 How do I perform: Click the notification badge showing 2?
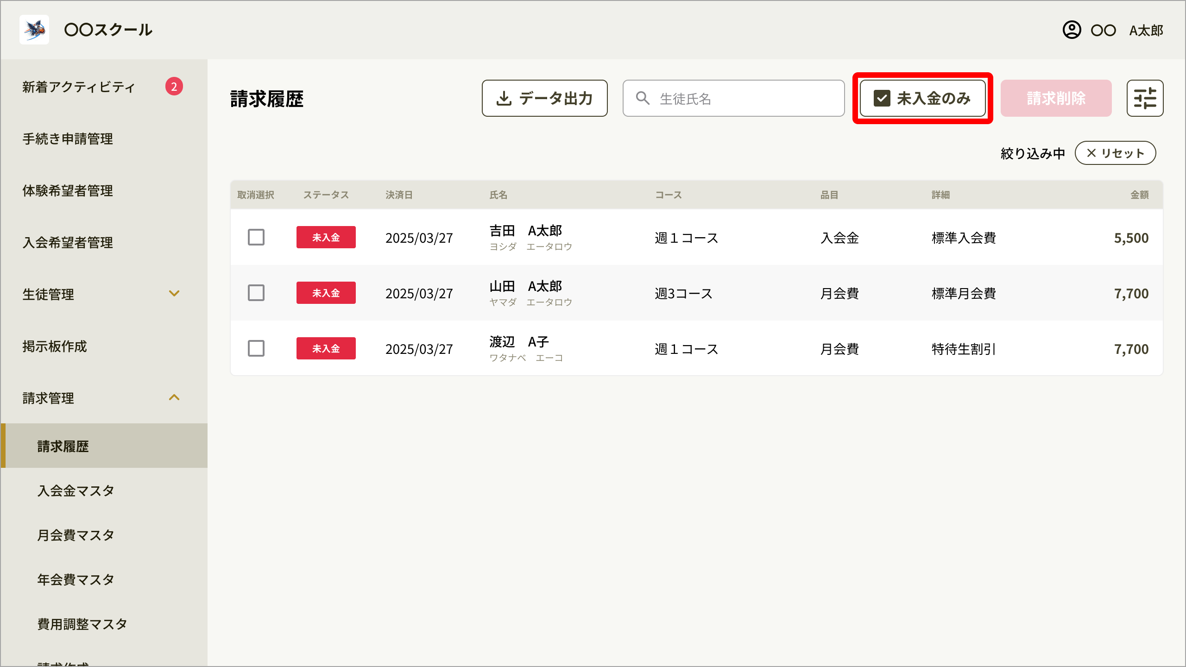(174, 87)
